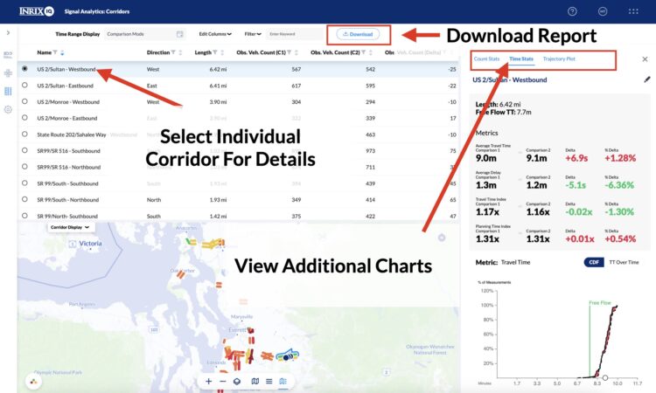This screenshot has height=393, width=656.
Task: Filter the Direction column
Action: (x=173, y=52)
